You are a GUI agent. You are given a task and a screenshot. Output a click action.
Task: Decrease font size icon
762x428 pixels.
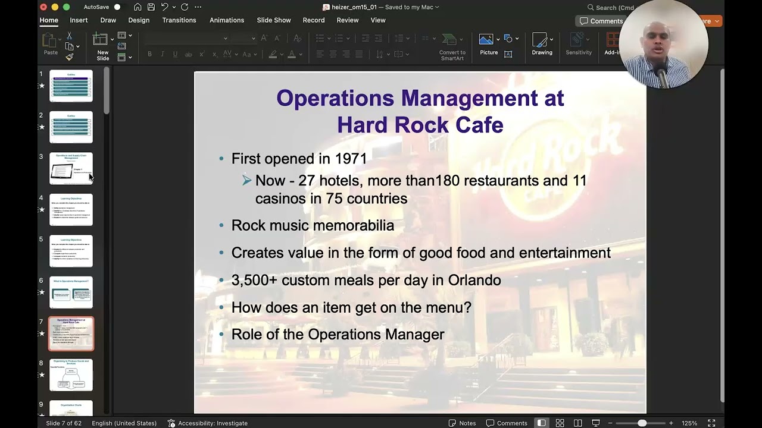point(279,38)
